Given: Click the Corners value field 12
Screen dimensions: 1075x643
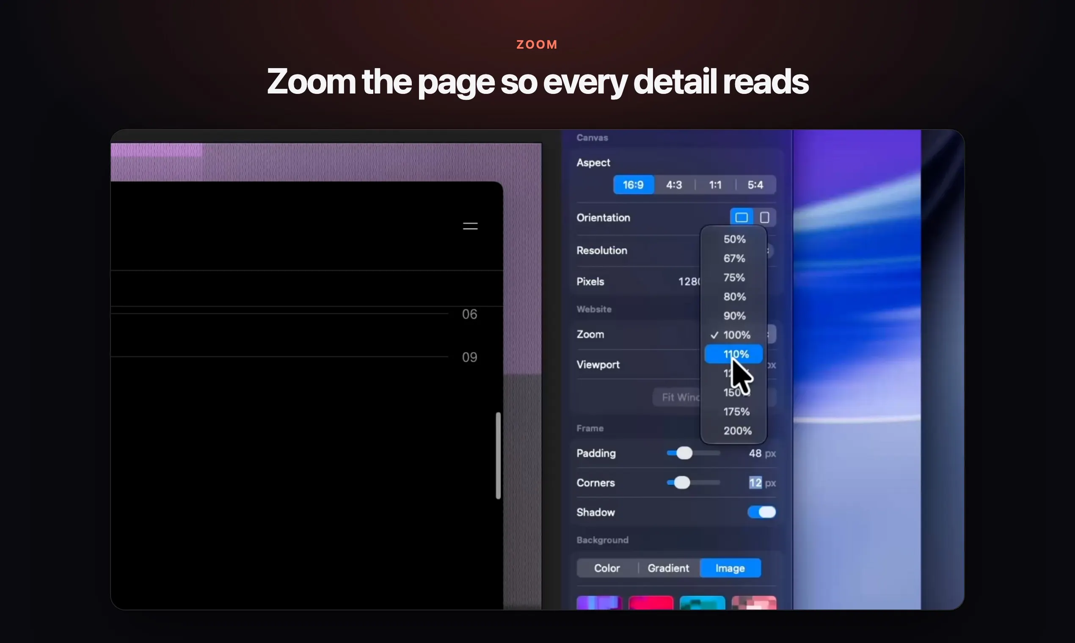Looking at the screenshot, I should pyautogui.click(x=755, y=483).
